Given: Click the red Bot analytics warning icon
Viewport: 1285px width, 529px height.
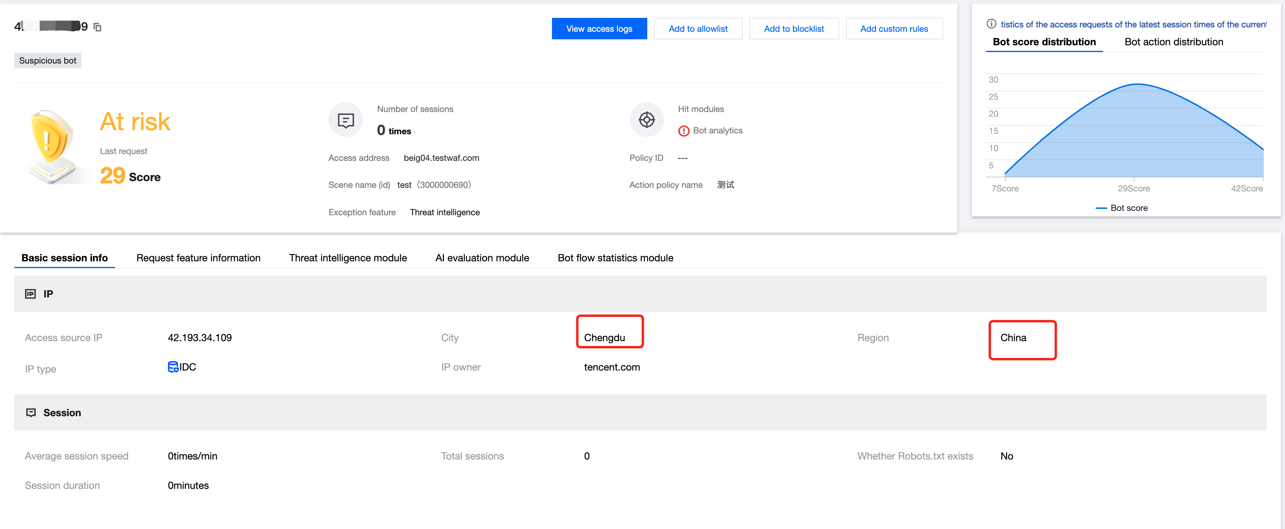Looking at the screenshot, I should 683,131.
